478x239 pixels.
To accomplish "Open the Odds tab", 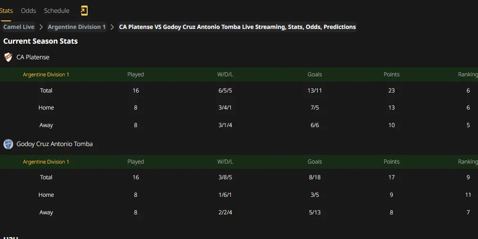I will [28, 11].
